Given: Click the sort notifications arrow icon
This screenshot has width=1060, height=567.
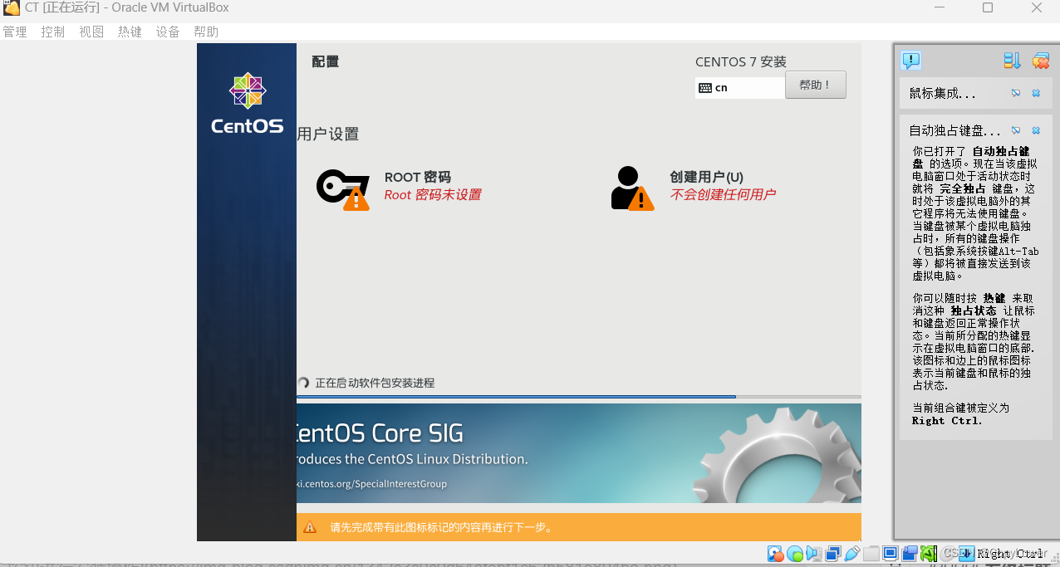Looking at the screenshot, I should (1012, 61).
